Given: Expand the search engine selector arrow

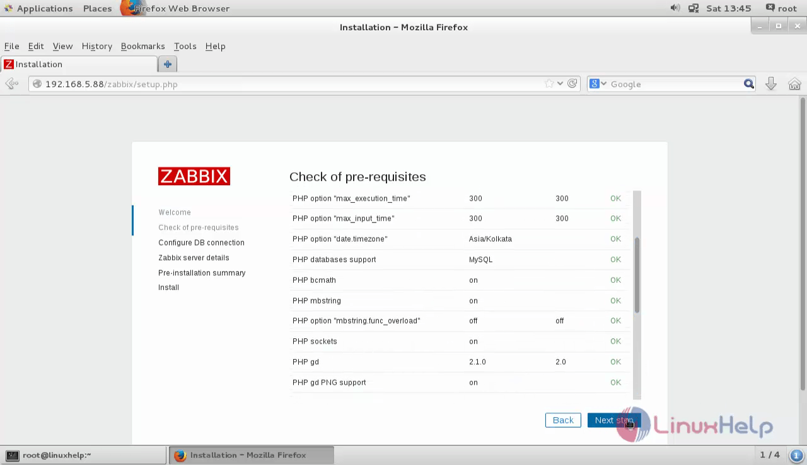Looking at the screenshot, I should coord(603,84).
